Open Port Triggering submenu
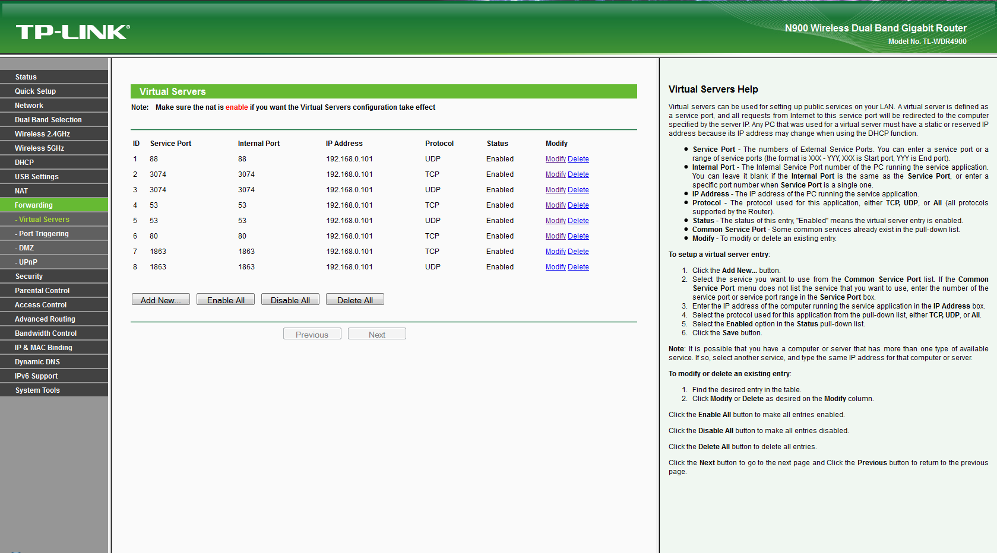The height and width of the screenshot is (553, 997). (x=54, y=234)
